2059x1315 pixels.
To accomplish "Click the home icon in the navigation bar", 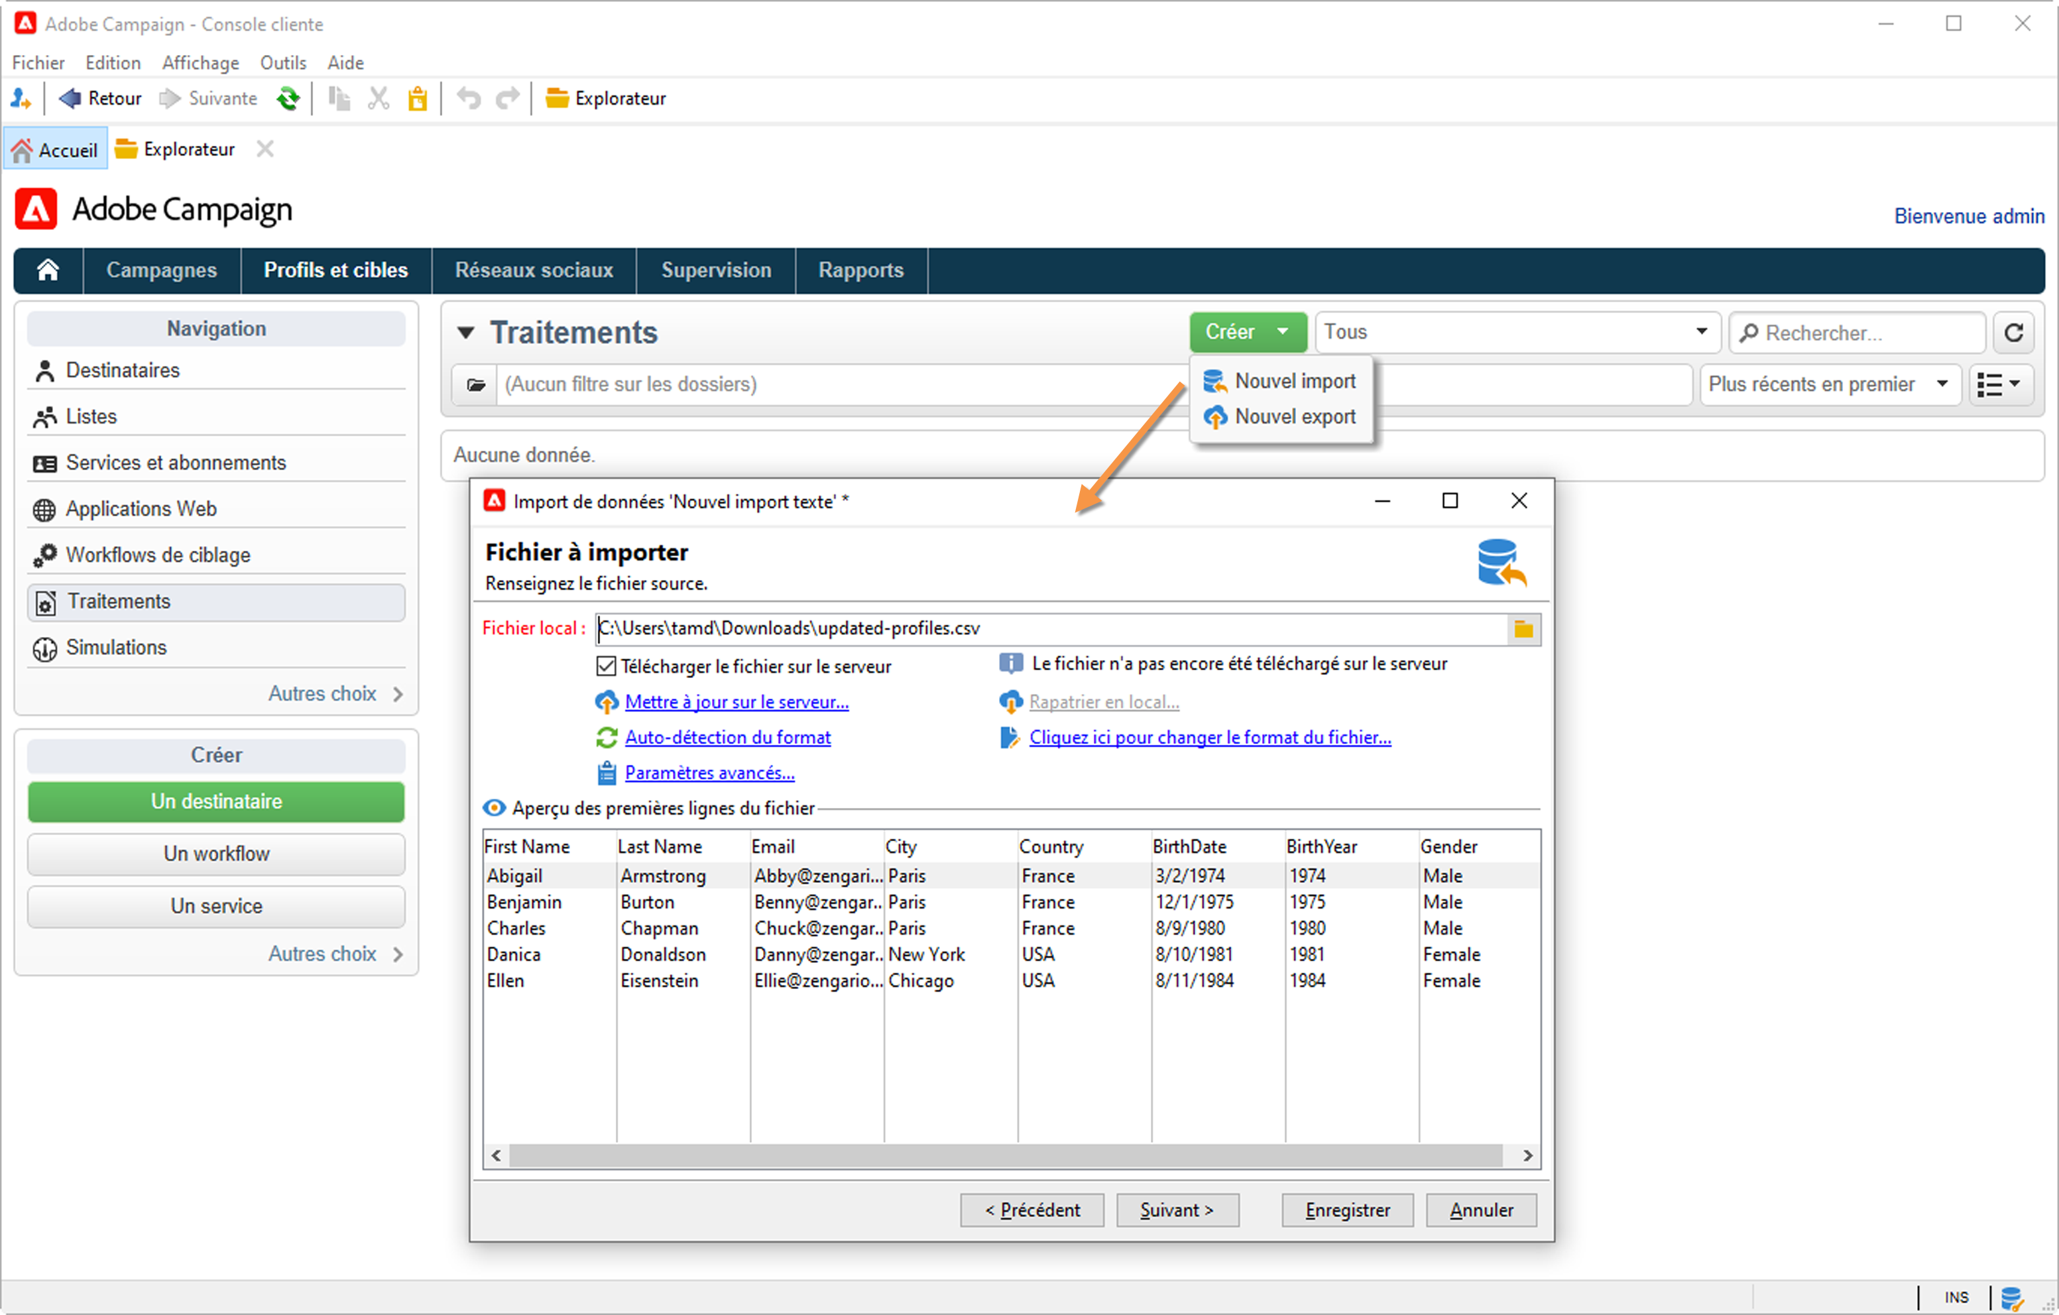I will pyautogui.click(x=48, y=270).
